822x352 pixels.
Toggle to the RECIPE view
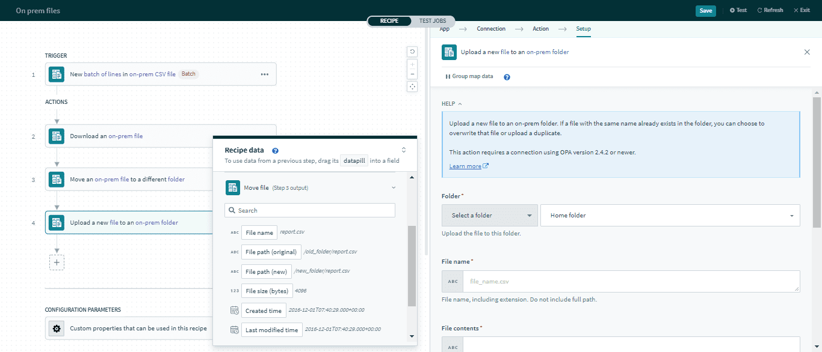pyautogui.click(x=389, y=21)
